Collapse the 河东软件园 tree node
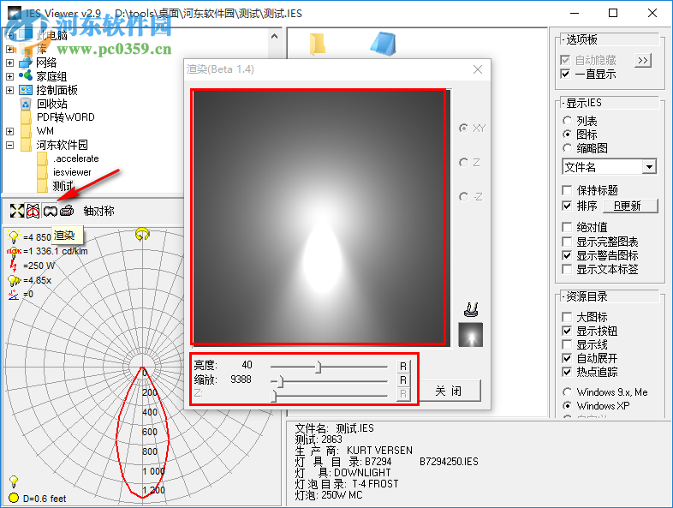The height and width of the screenshot is (508, 673). point(10,145)
